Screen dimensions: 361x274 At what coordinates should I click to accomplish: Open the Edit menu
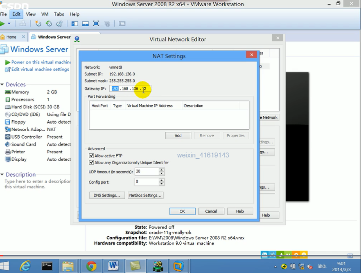click(16, 14)
